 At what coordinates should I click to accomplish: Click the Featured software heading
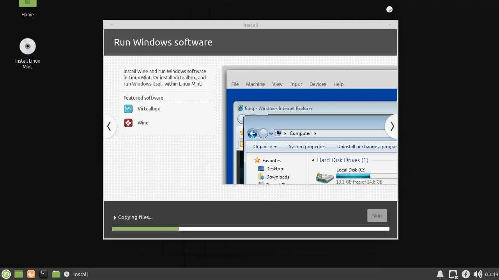(143, 98)
